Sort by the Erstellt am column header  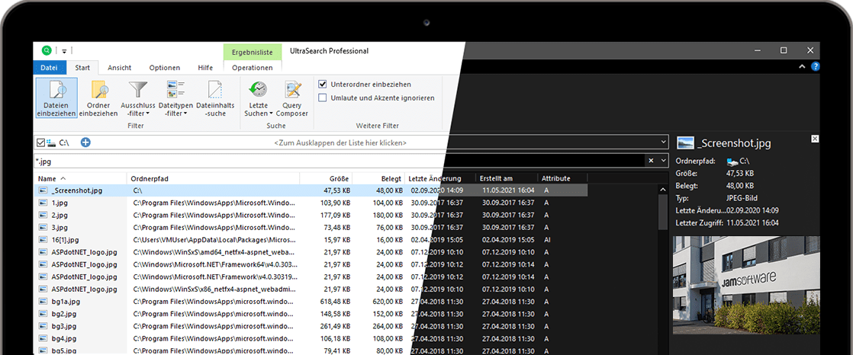point(507,178)
